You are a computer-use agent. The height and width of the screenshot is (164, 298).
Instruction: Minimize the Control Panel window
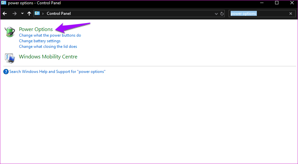click(262, 3)
